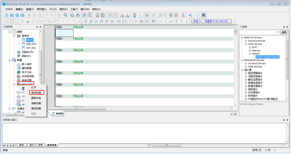Click the upload from PLC icon
Viewport: 291px width, 154px height.
point(128,15)
